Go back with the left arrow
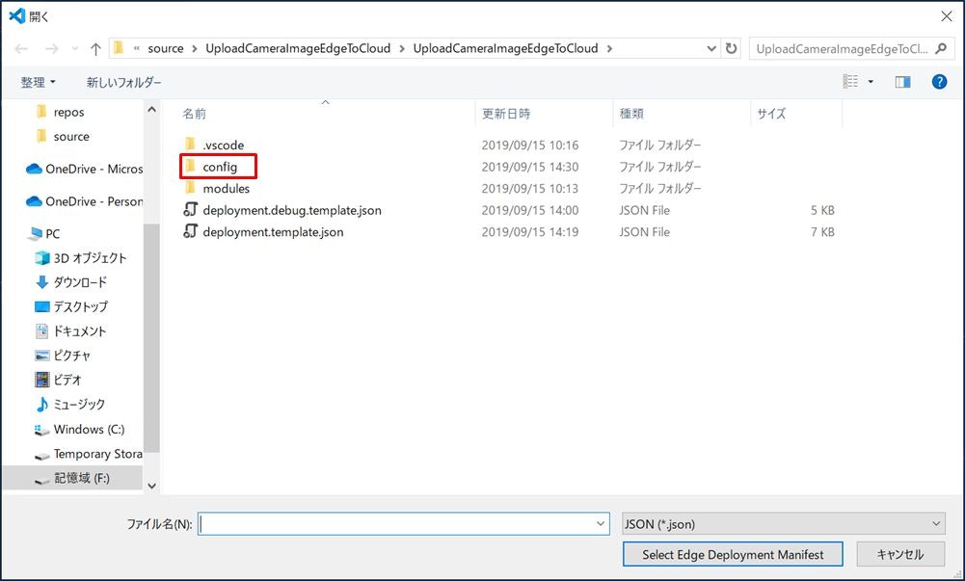This screenshot has width=965, height=581. coord(21,48)
